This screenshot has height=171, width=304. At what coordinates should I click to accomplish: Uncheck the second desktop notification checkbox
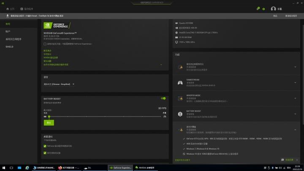[x=45, y=153]
